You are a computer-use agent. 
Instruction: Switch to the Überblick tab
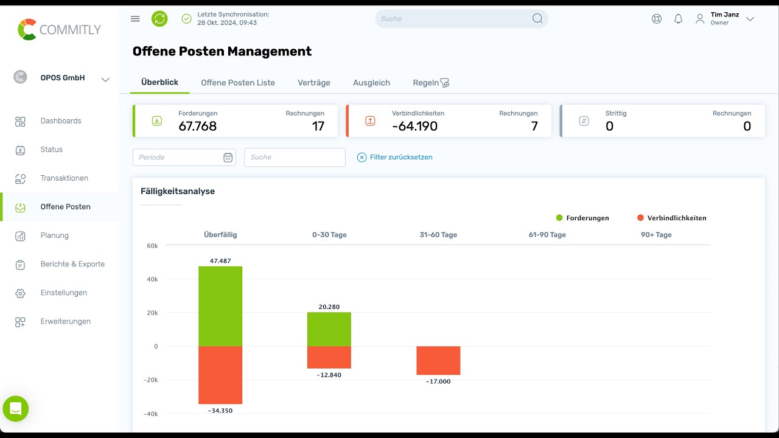(x=159, y=82)
